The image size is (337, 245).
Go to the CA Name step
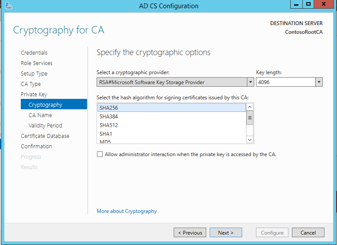pyautogui.click(x=40, y=115)
